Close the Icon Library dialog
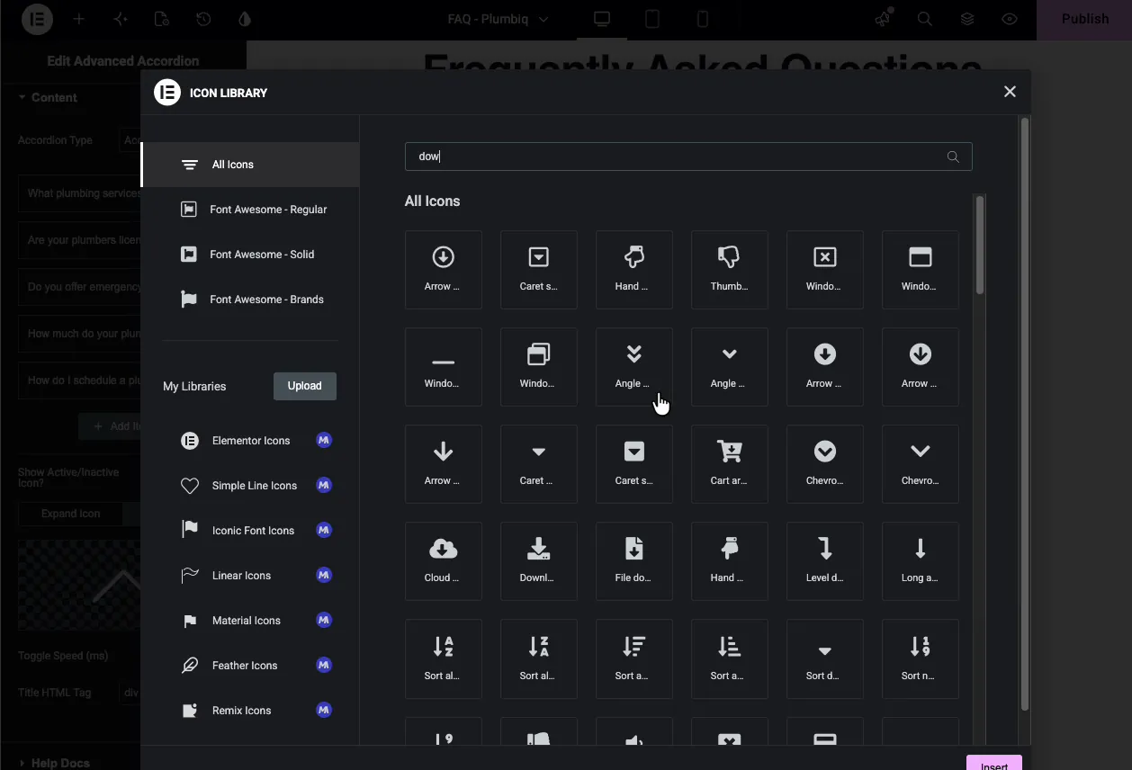 click(x=1010, y=92)
